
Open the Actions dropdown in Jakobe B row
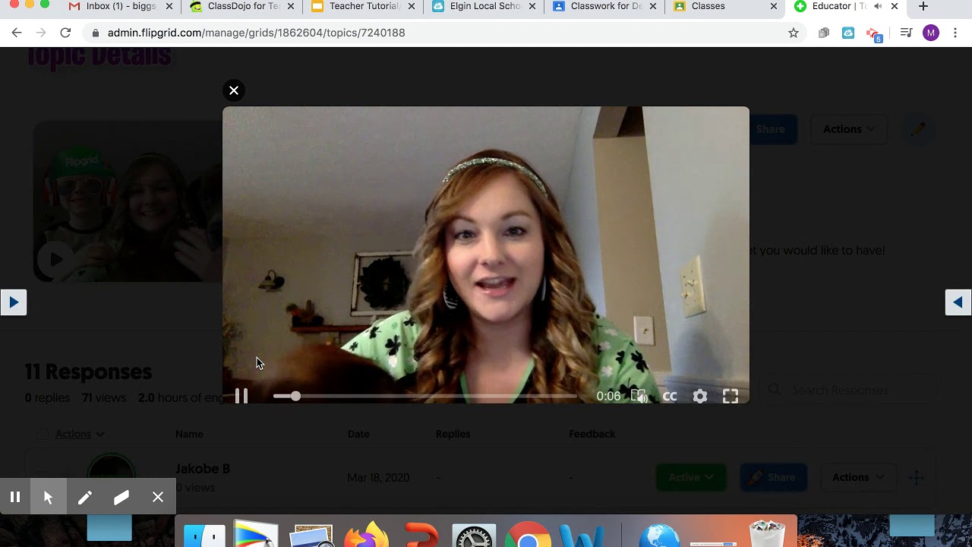point(857,477)
